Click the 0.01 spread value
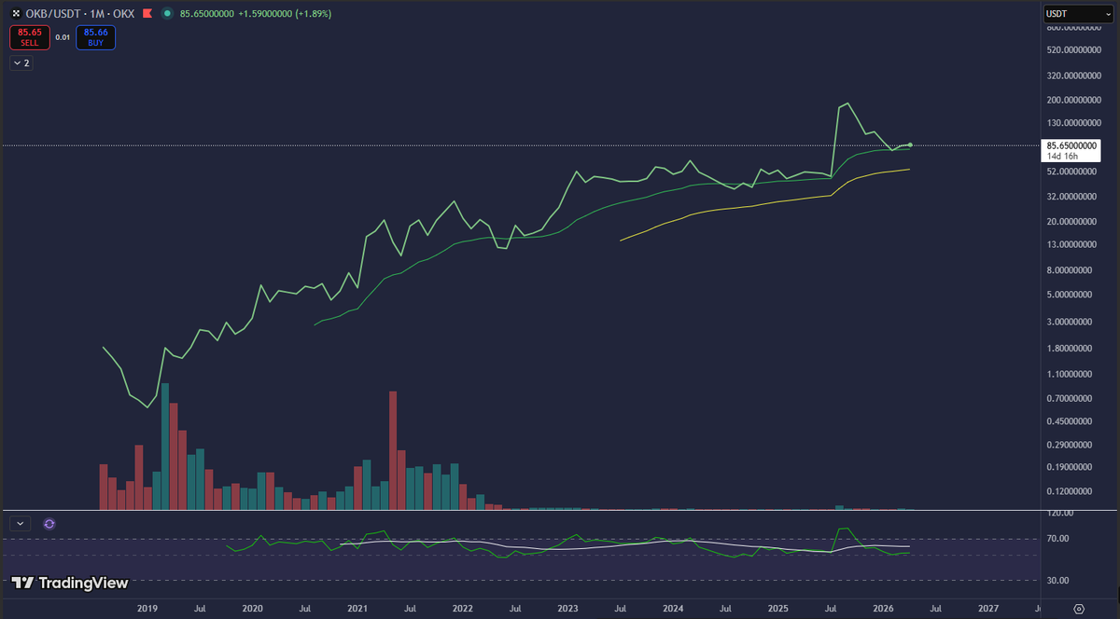1120x619 pixels. coord(62,38)
